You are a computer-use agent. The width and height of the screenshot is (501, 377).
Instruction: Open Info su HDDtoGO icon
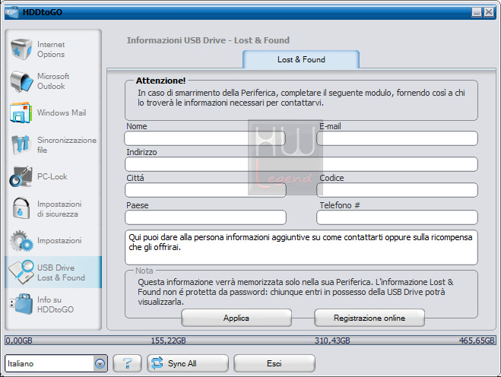point(21,304)
